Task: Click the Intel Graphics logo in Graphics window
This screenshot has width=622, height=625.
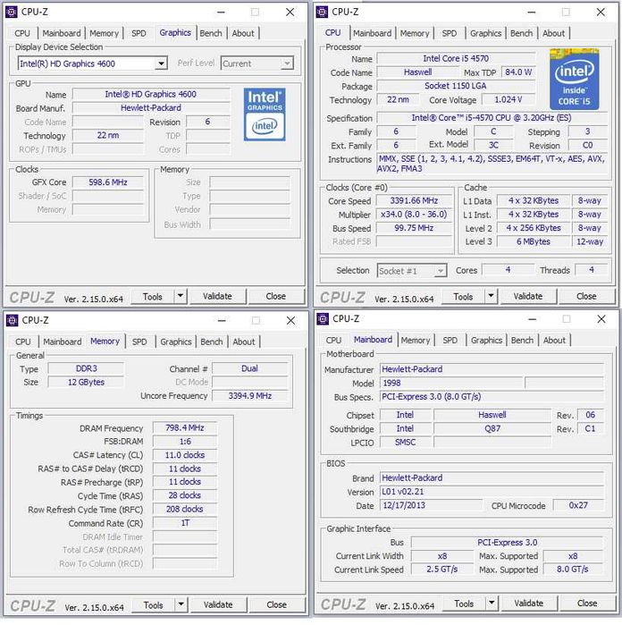Action: 265,114
